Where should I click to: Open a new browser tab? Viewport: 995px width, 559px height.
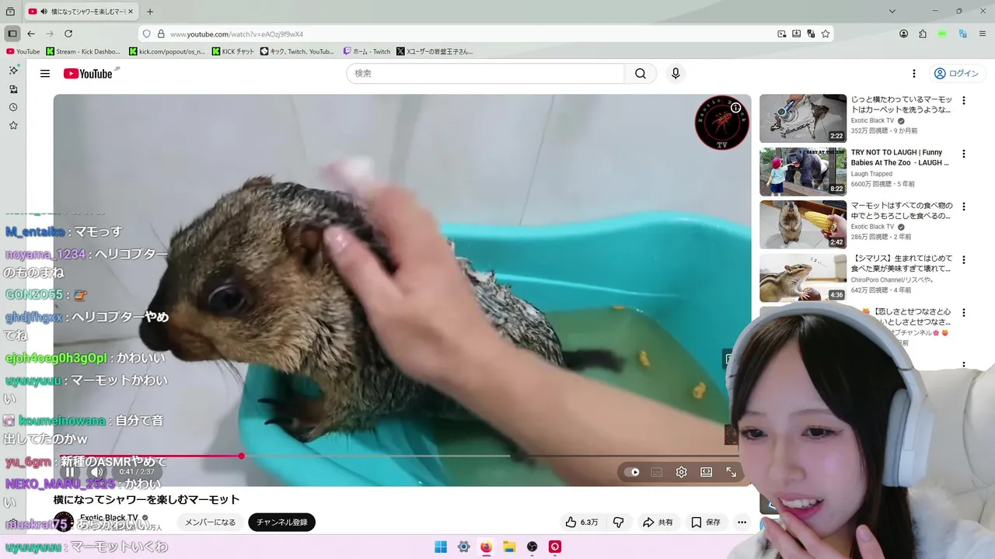coord(150,12)
